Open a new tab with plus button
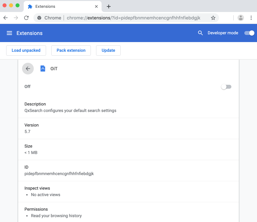This screenshot has width=257, height=222. click(108, 6)
